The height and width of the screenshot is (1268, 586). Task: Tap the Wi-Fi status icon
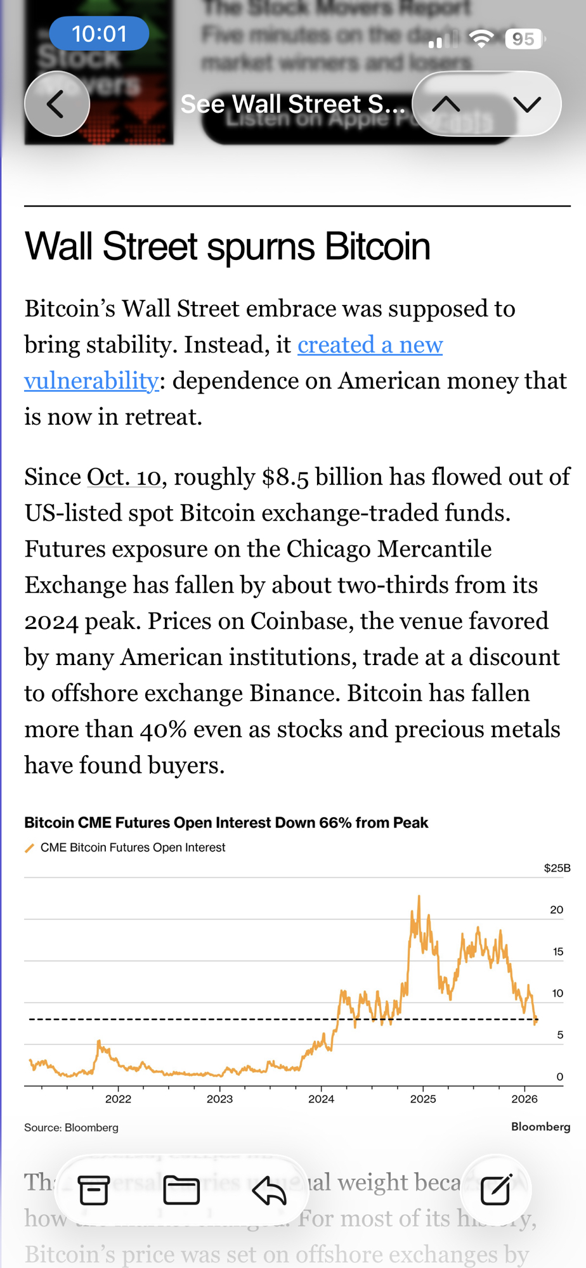point(481,39)
